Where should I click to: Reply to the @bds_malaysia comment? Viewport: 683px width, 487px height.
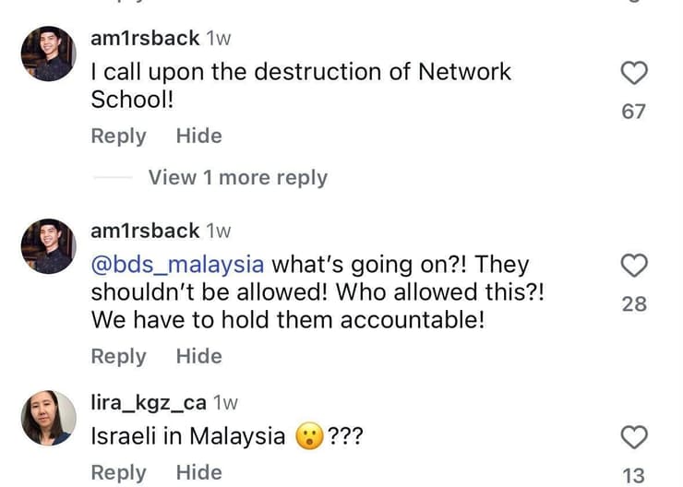click(118, 356)
